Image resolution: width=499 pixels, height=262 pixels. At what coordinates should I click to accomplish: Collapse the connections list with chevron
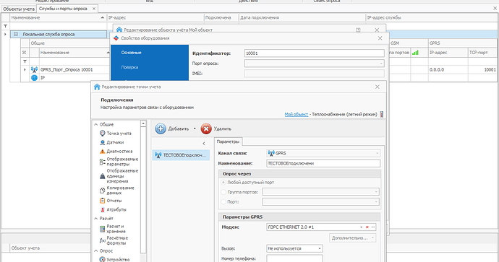point(204,144)
